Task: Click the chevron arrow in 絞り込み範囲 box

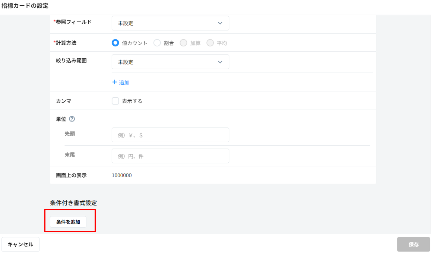Action: coord(220,62)
